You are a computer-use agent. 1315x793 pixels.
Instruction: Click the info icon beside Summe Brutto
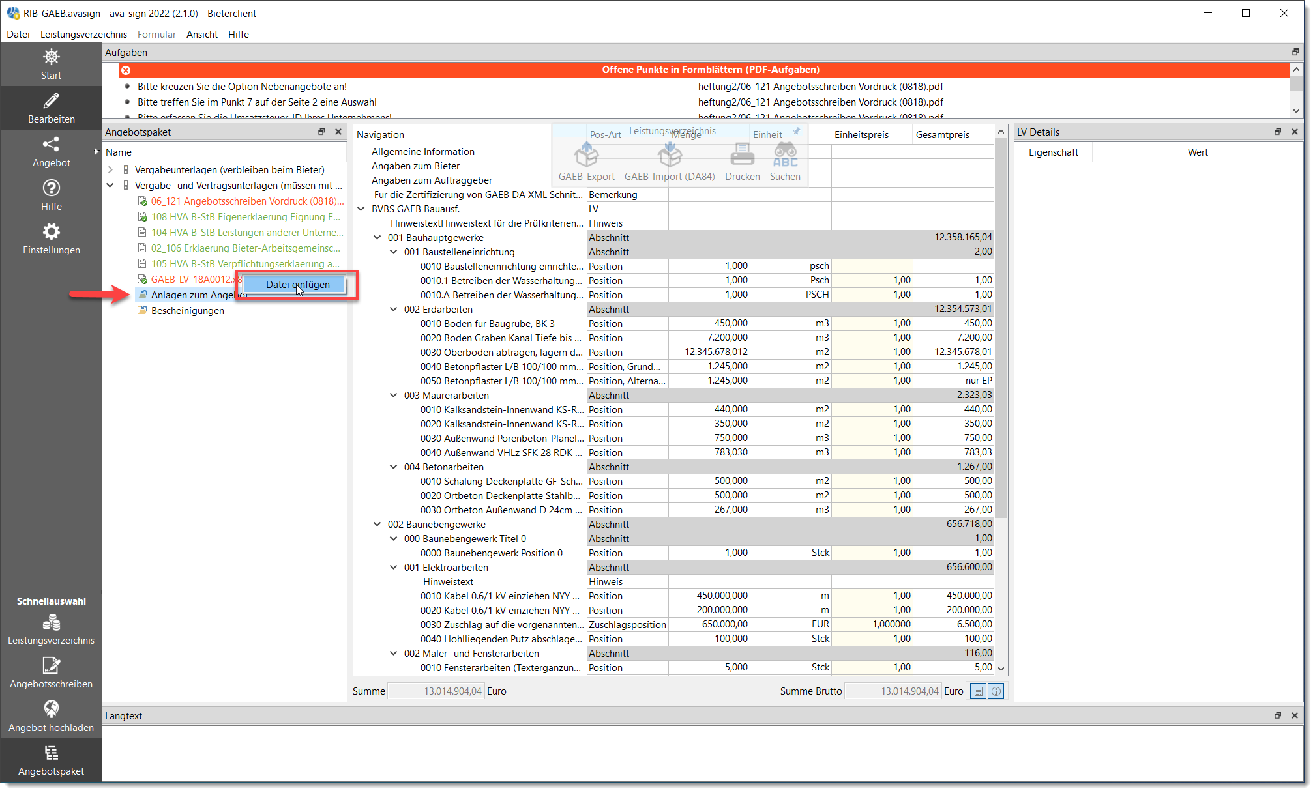[x=996, y=691]
